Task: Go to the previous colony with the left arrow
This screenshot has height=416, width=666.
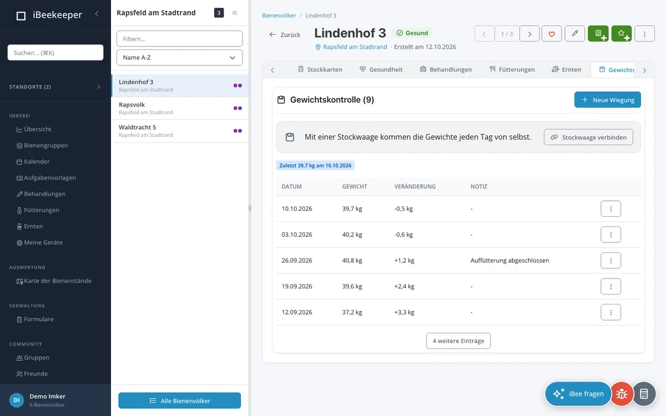Action: (x=485, y=34)
